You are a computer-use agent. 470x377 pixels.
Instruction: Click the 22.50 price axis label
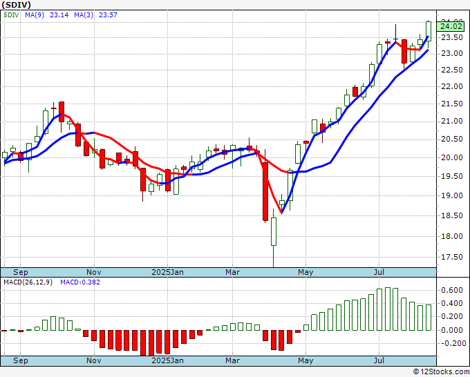(452, 70)
